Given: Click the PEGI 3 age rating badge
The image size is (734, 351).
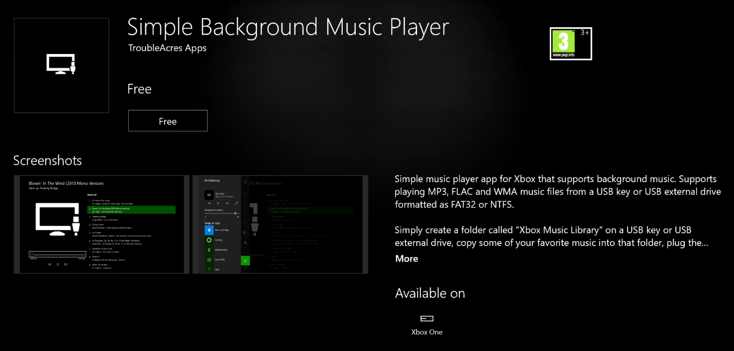Looking at the screenshot, I should click(571, 44).
